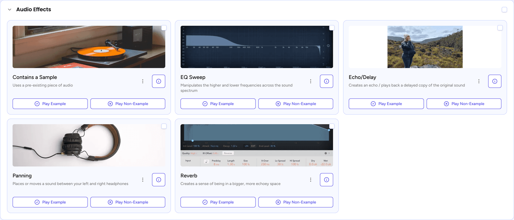
Task: Click the Panning title
Action: (22, 176)
